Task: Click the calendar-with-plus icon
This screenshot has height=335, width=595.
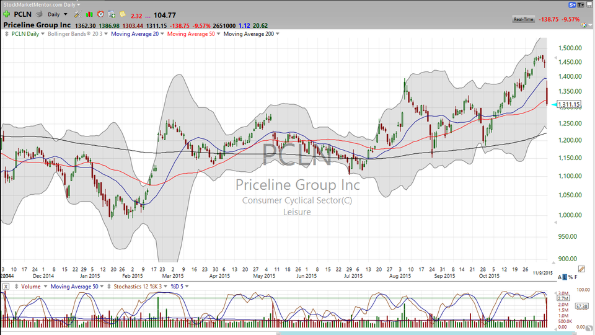Action: (112, 14)
